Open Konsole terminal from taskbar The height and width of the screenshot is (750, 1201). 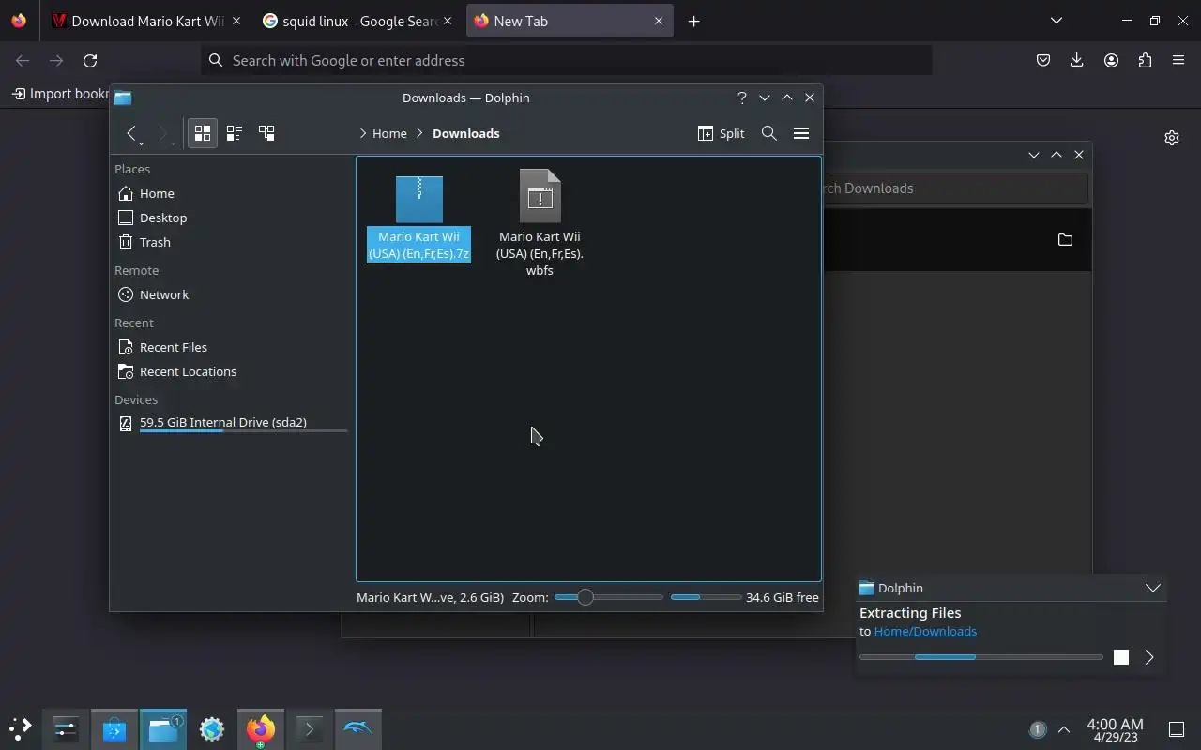tap(310, 728)
